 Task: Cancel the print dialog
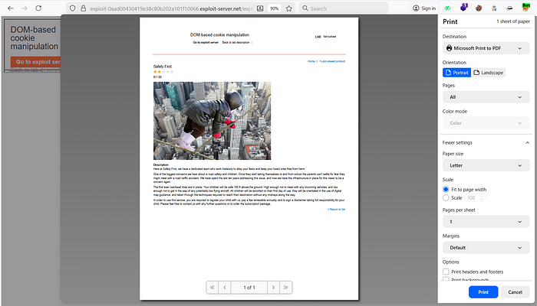click(515, 292)
